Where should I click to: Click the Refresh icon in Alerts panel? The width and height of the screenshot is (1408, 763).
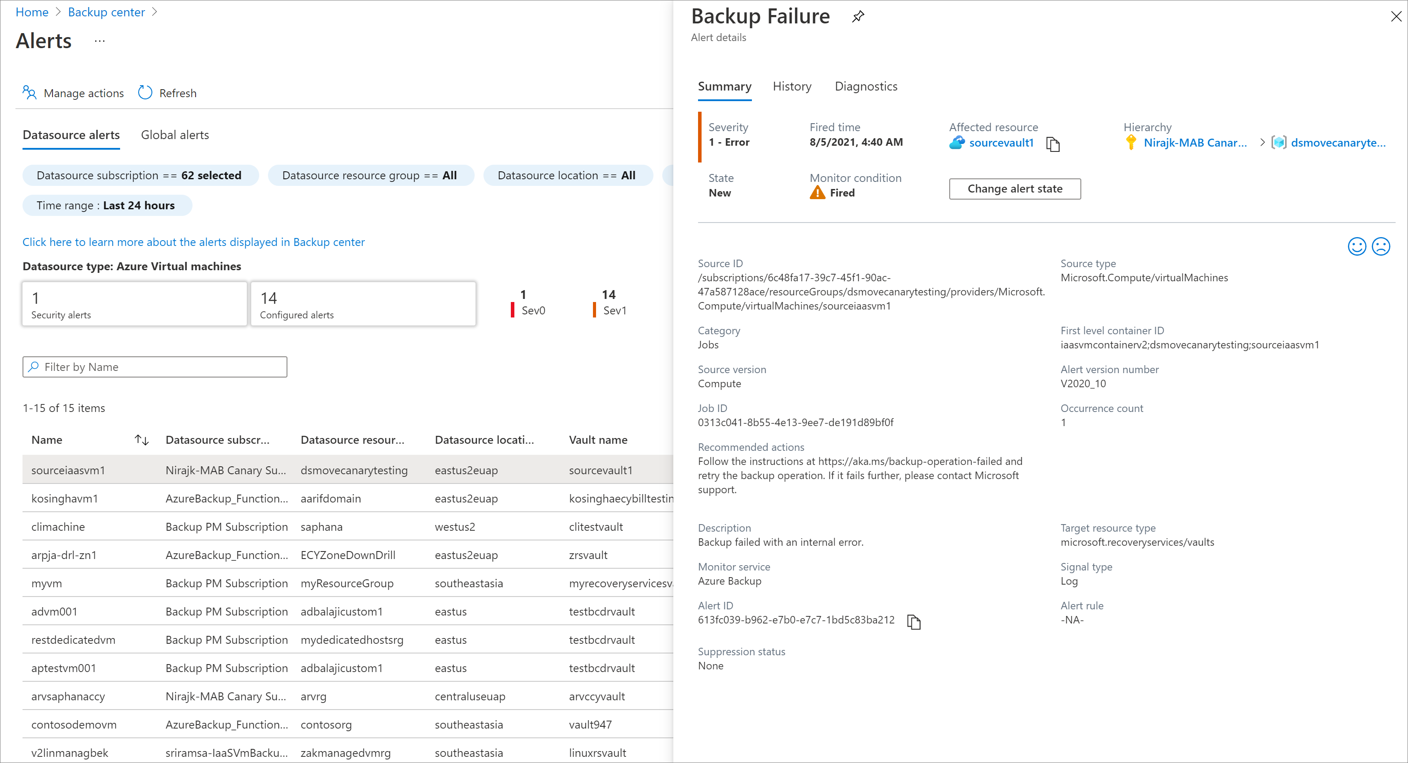[x=146, y=92]
